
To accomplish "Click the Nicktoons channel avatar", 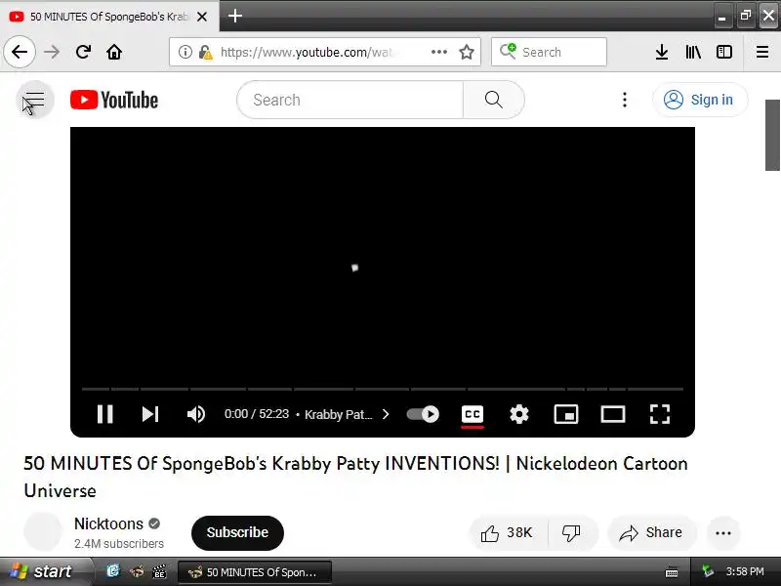I will (x=43, y=531).
